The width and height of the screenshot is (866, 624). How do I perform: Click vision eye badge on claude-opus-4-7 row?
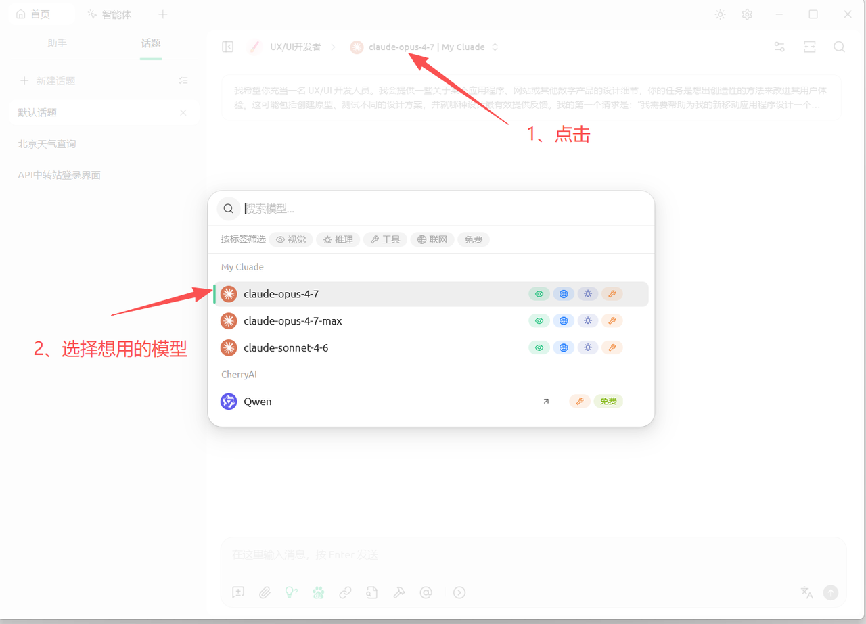[539, 294]
